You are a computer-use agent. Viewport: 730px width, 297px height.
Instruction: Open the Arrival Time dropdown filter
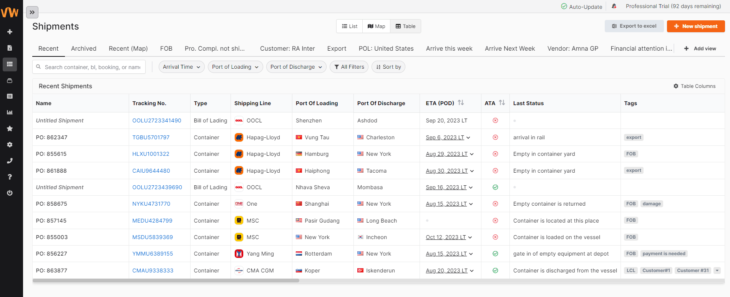pos(182,67)
